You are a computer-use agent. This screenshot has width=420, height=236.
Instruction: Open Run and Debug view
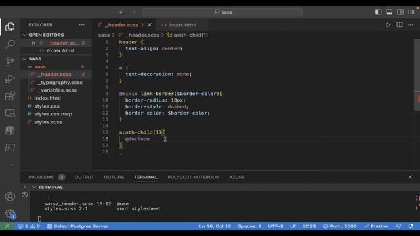[x=10, y=79]
